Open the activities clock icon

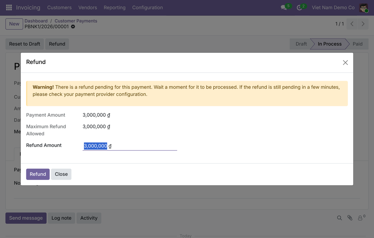click(299, 8)
